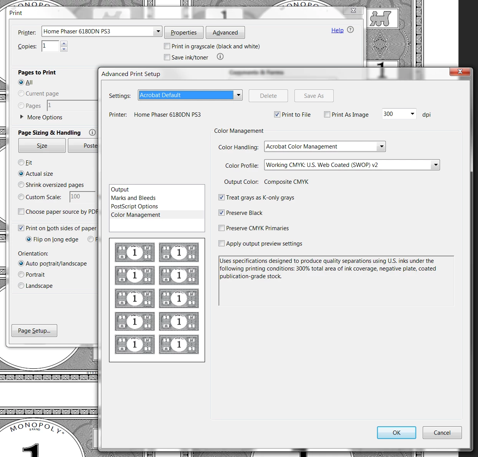Click the Save As button
Image resolution: width=478 pixels, height=457 pixels.
[x=314, y=96]
